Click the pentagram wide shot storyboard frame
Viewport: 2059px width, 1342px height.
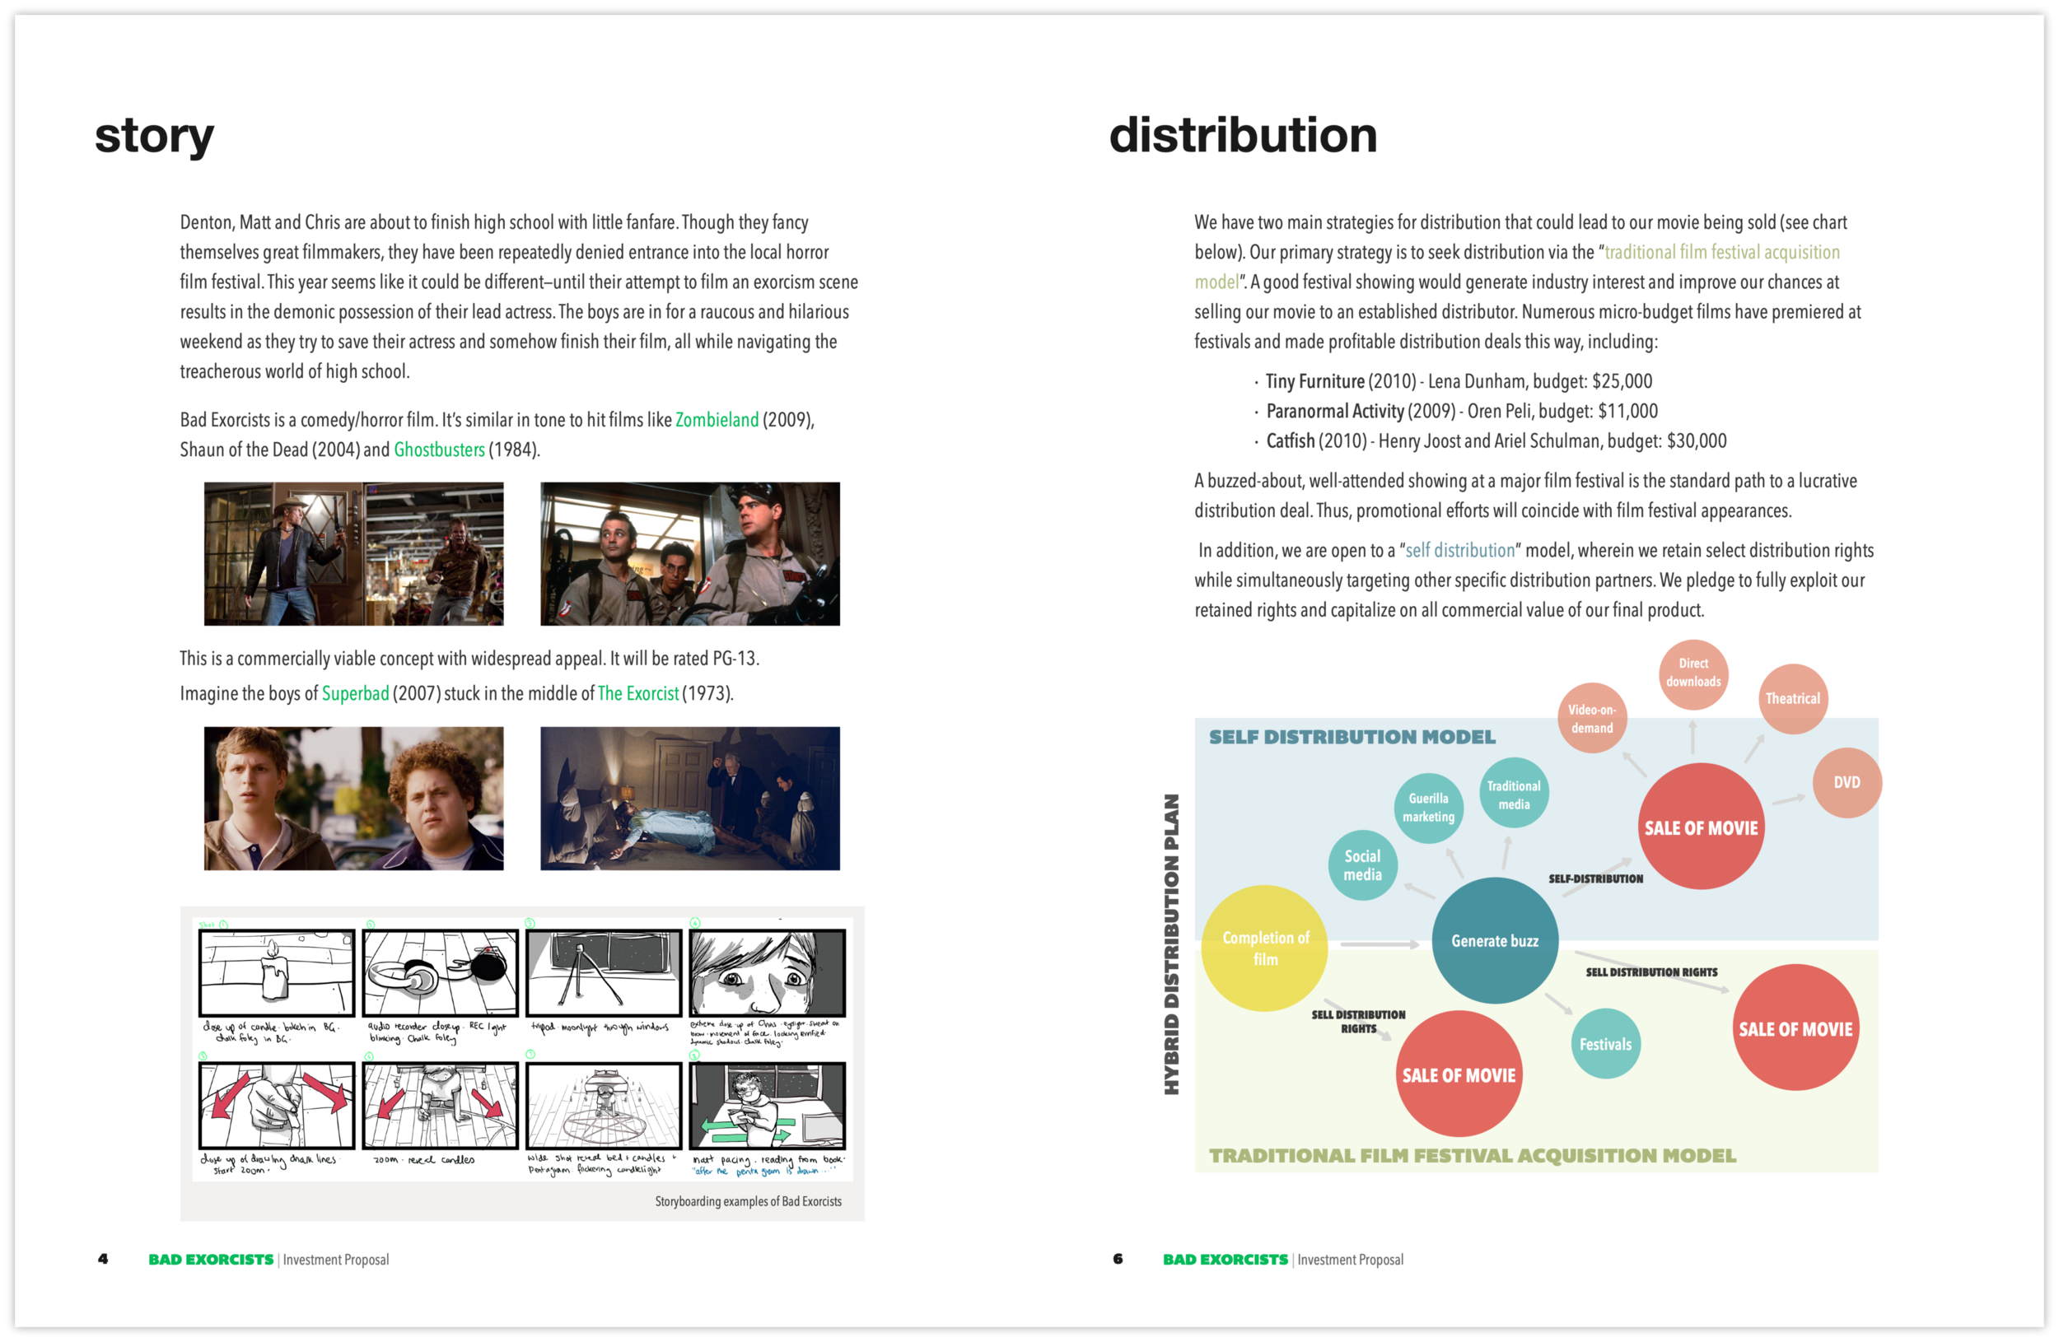[x=603, y=1105]
